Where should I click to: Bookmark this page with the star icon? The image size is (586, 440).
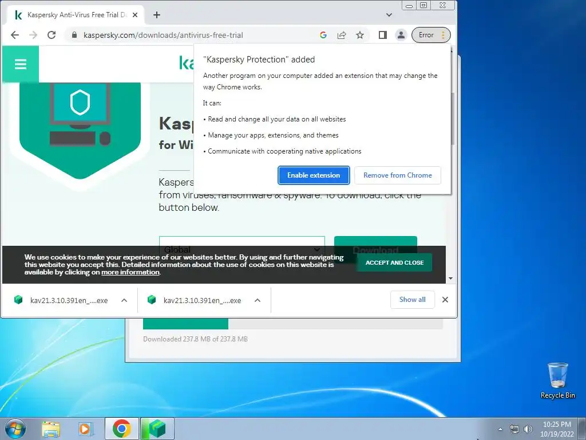coord(360,35)
